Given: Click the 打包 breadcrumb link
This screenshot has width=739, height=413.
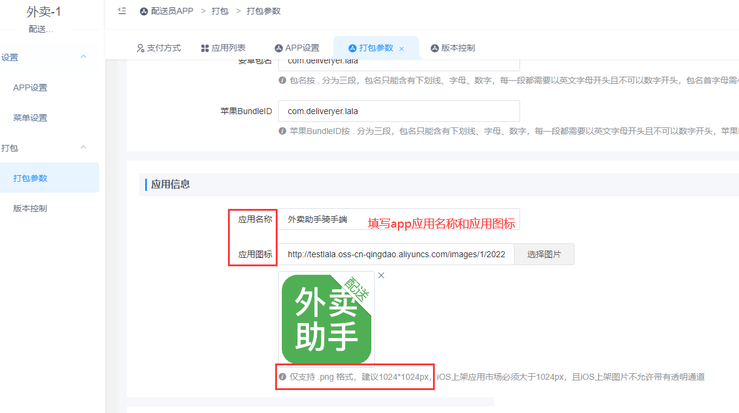Looking at the screenshot, I should [220, 11].
